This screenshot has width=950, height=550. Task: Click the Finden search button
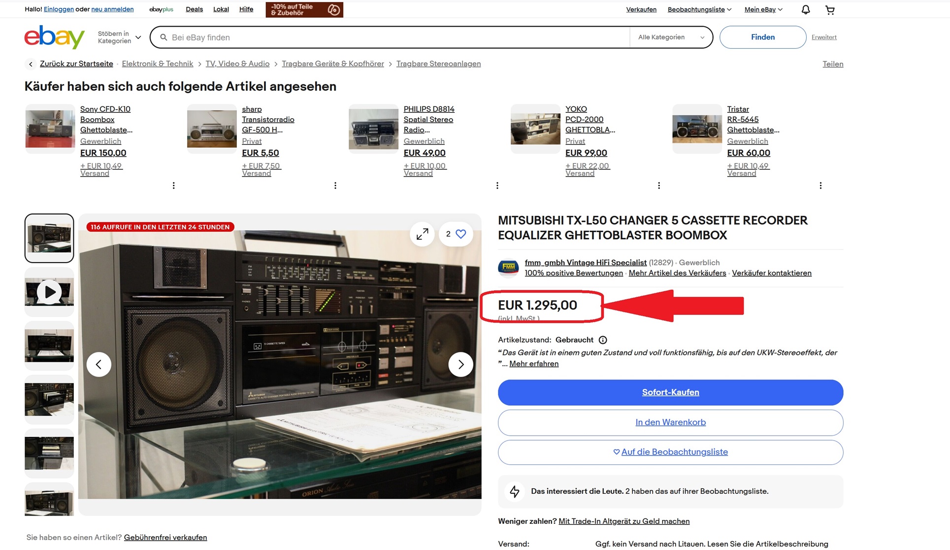[763, 37]
